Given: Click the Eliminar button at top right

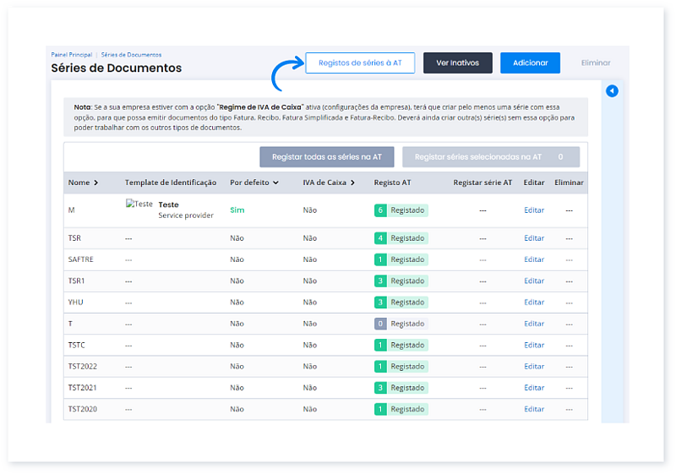Looking at the screenshot, I should (595, 63).
